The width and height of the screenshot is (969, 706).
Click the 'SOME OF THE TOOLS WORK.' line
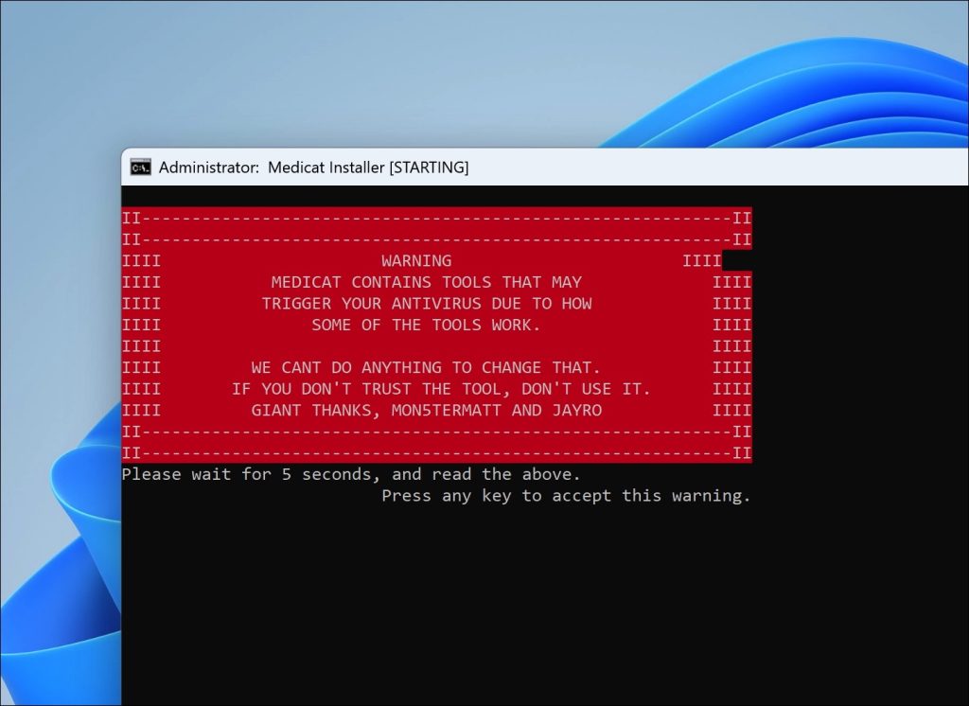pos(426,325)
